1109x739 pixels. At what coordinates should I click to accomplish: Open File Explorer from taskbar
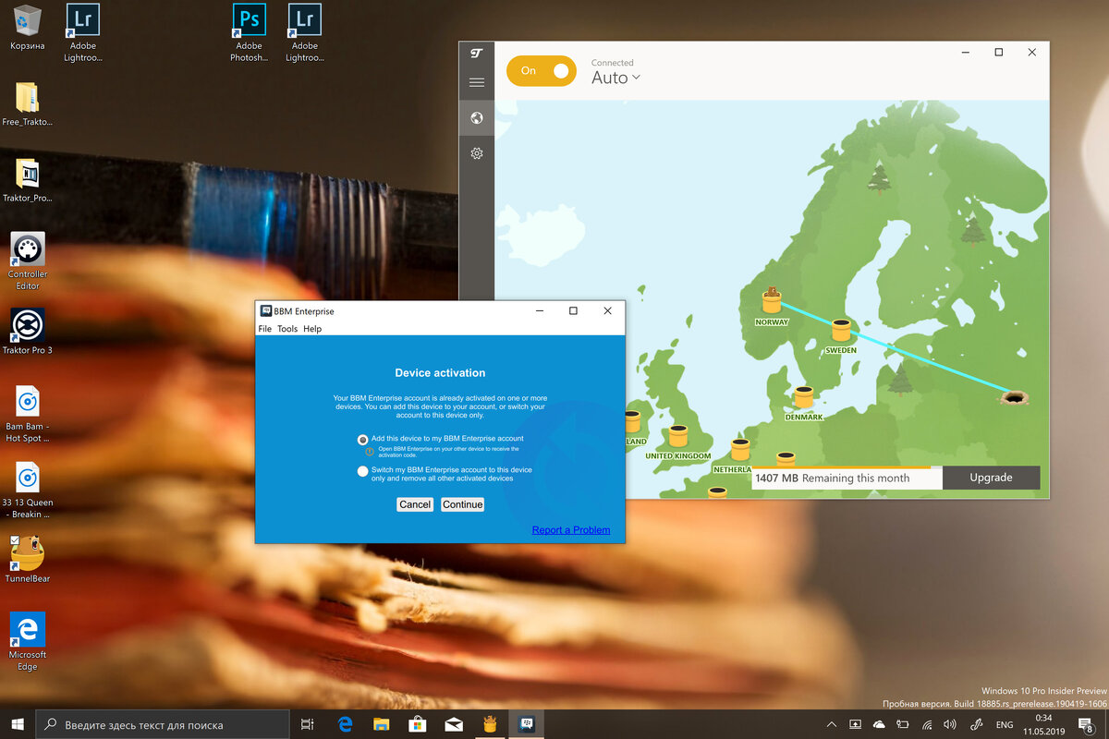pyautogui.click(x=381, y=724)
